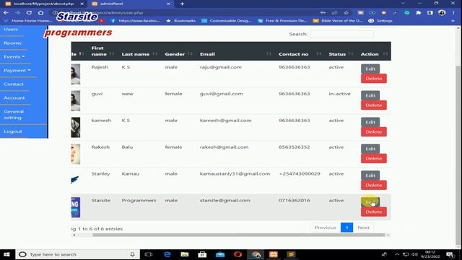462x260 pixels.
Task: Click the Previous pagination button
Action: coord(326,227)
